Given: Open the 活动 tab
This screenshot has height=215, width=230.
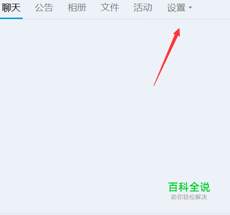Looking at the screenshot, I should pyautogui.click(x=143, y=7).
